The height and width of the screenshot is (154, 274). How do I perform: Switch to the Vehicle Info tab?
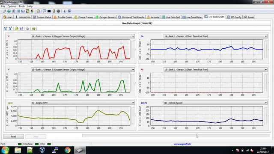point(23,17)
